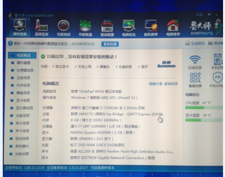Open the 电脑维修 computer repair section
225x177 pixels.
point(173,28)
